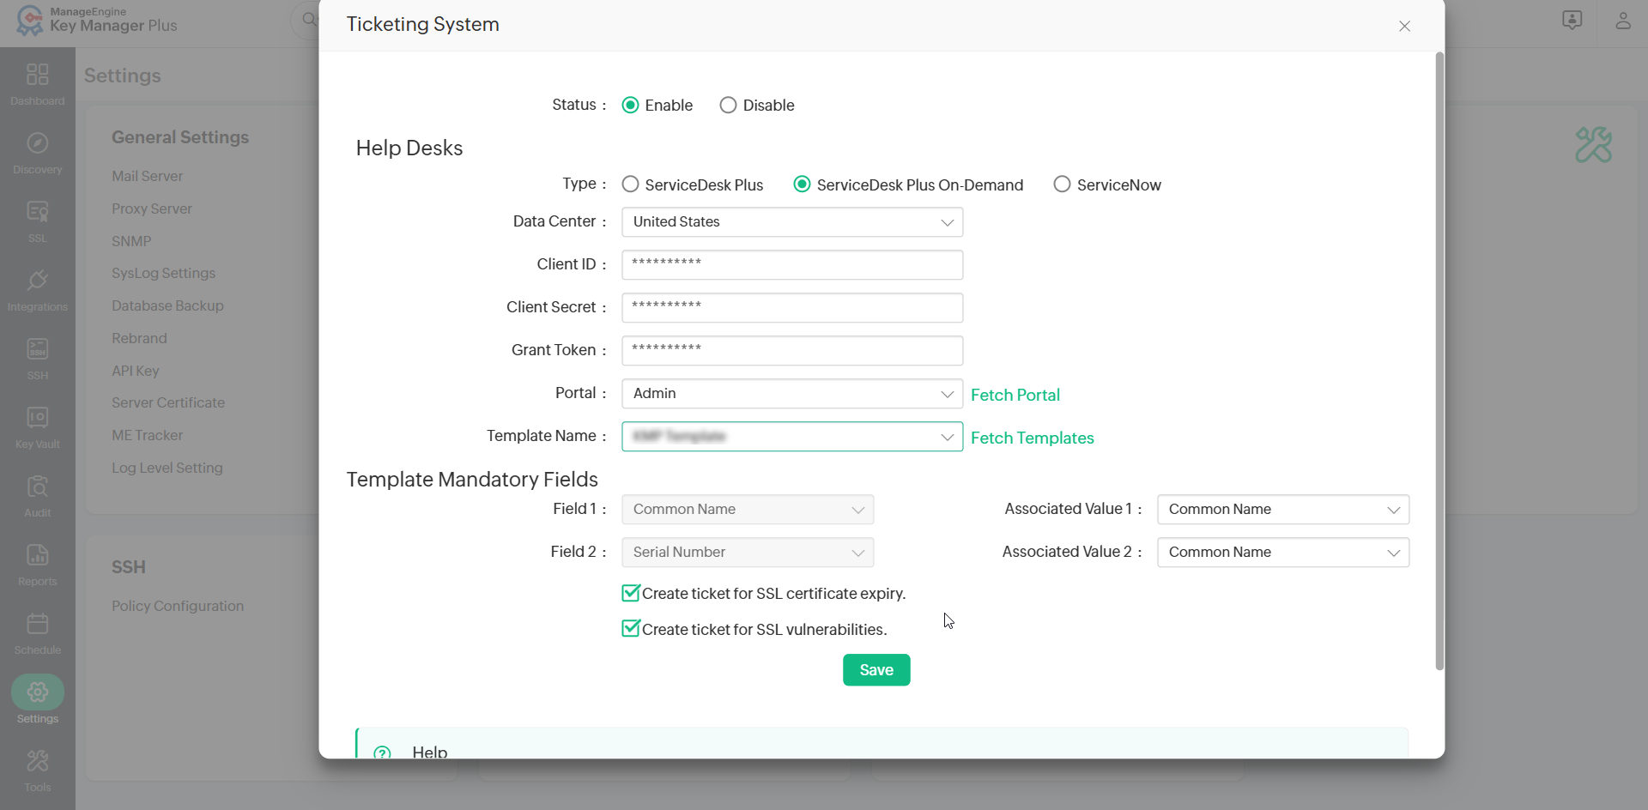
Task: Click into the Client ID field
Action: [x=791, y=265]
